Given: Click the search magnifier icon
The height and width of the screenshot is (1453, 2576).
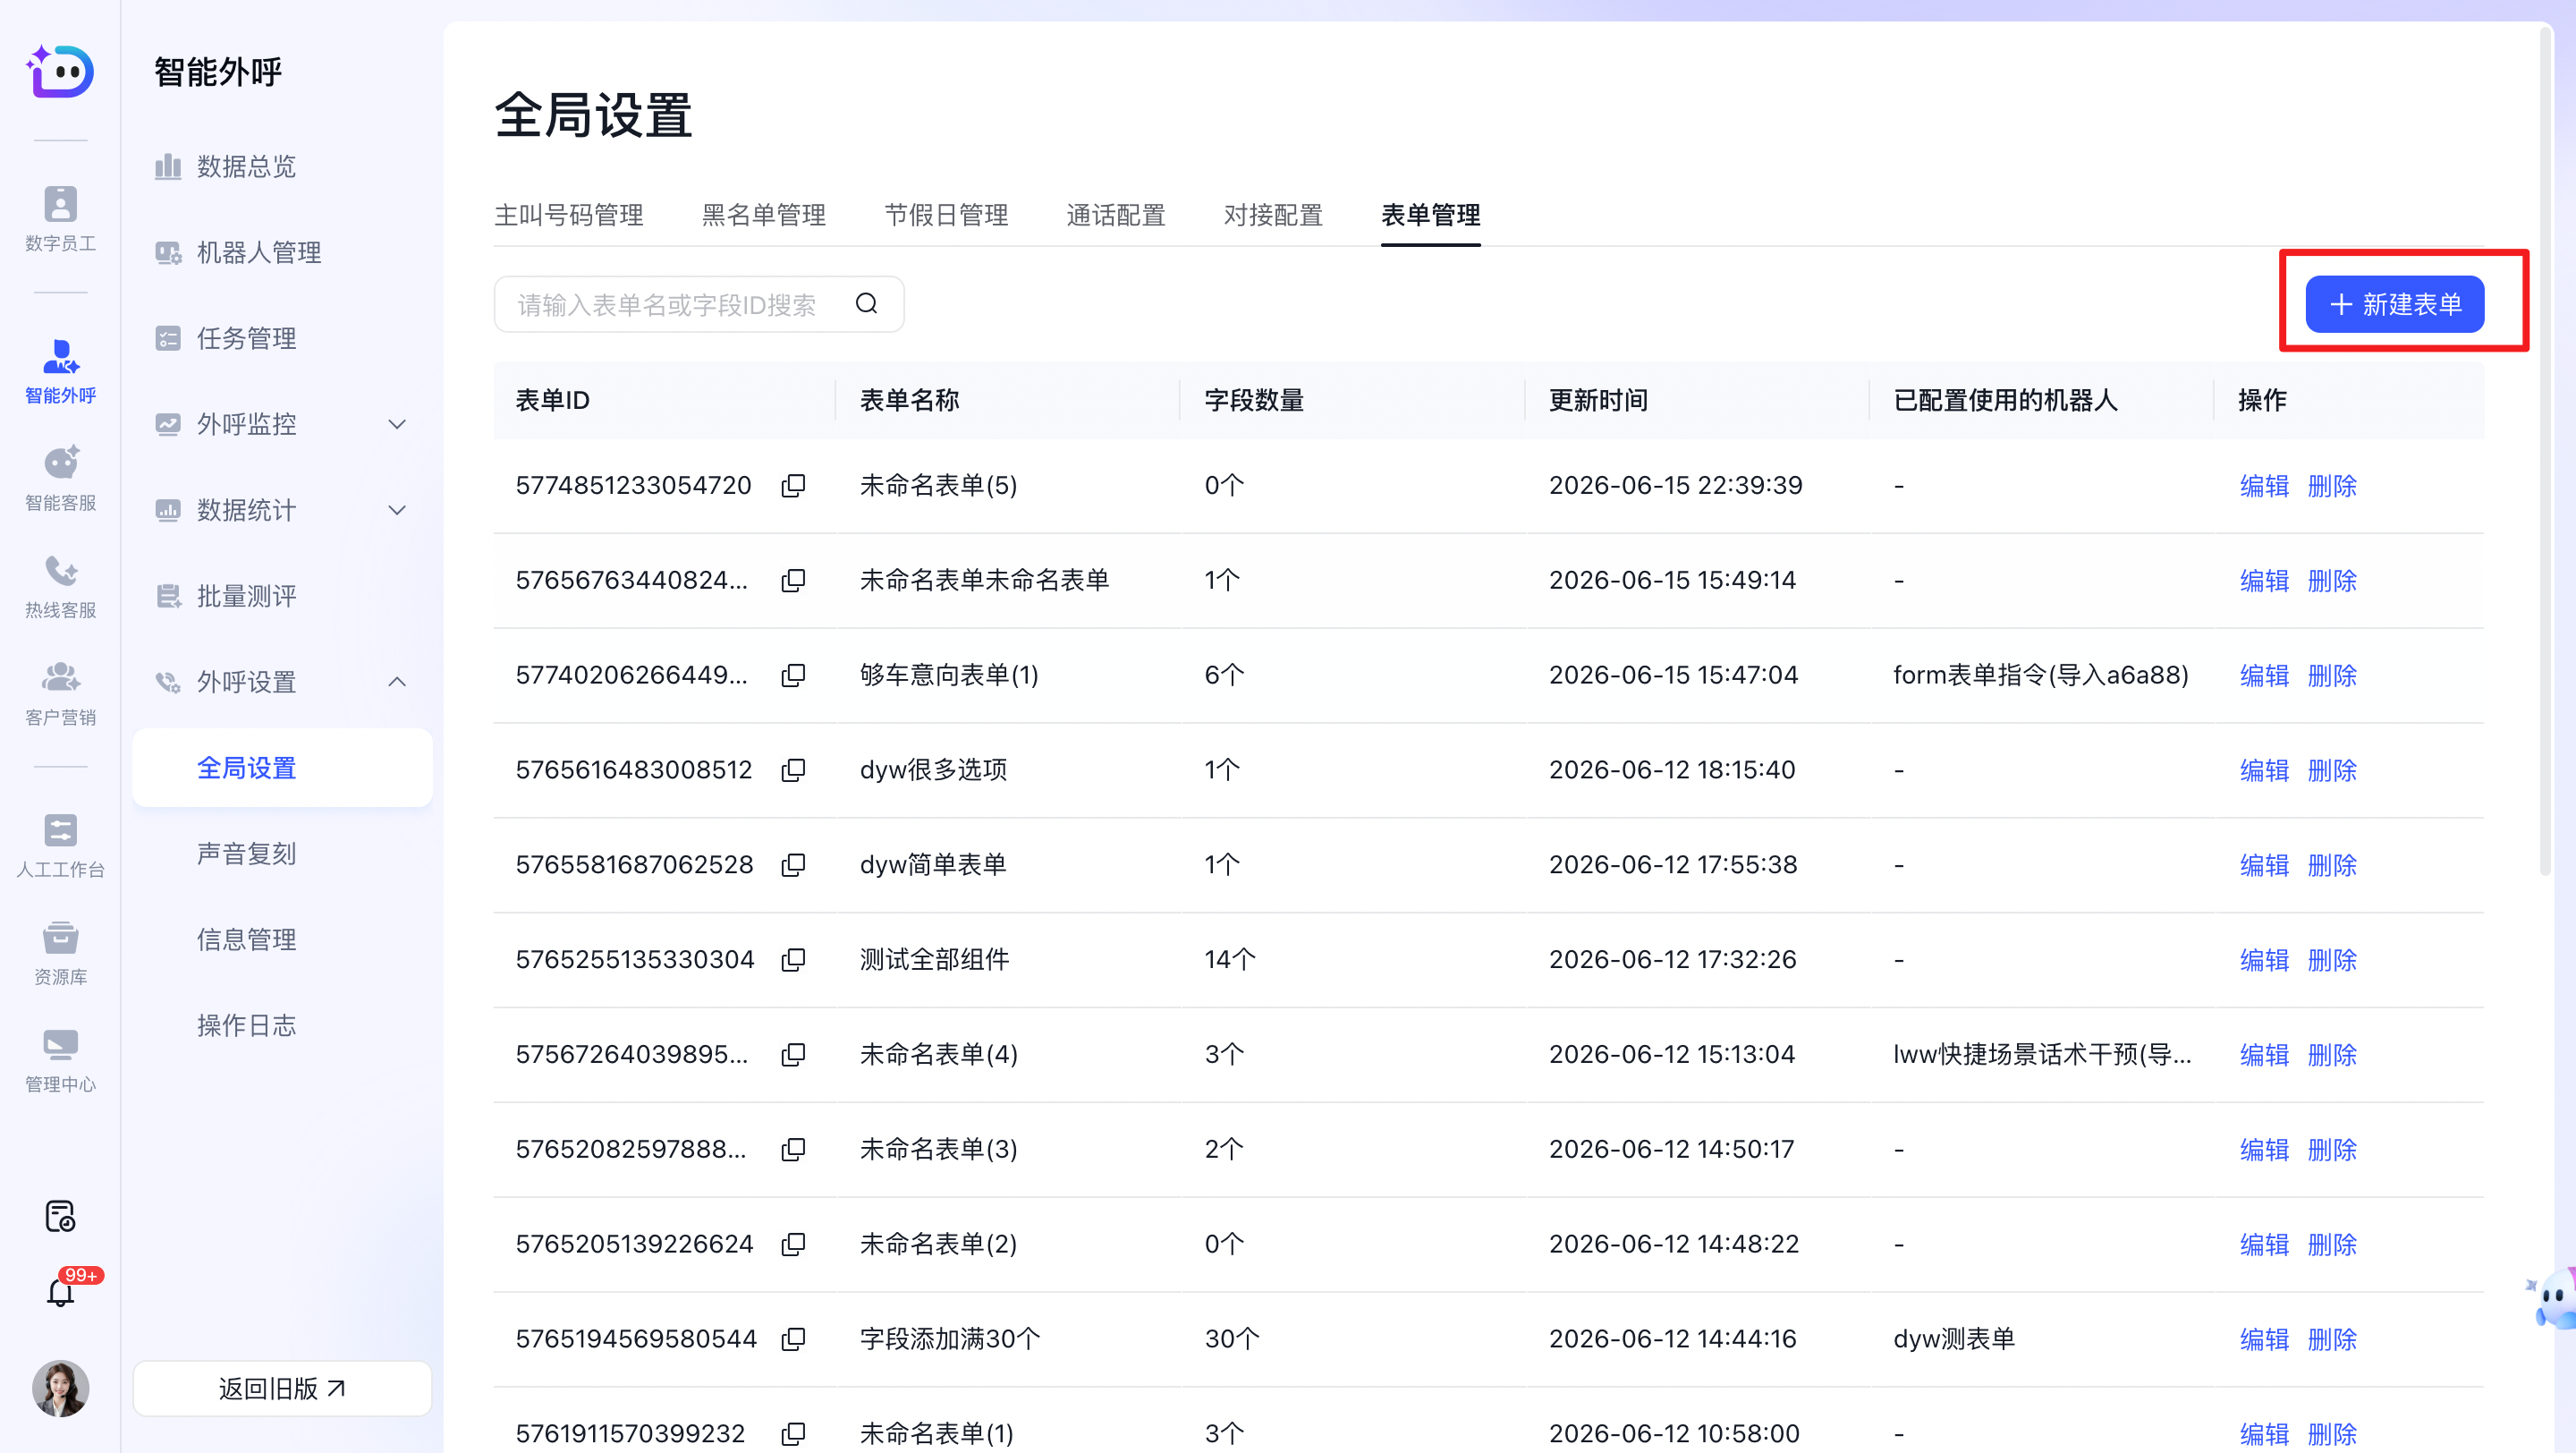Looking at the screenshot, I should coord(866,304).
